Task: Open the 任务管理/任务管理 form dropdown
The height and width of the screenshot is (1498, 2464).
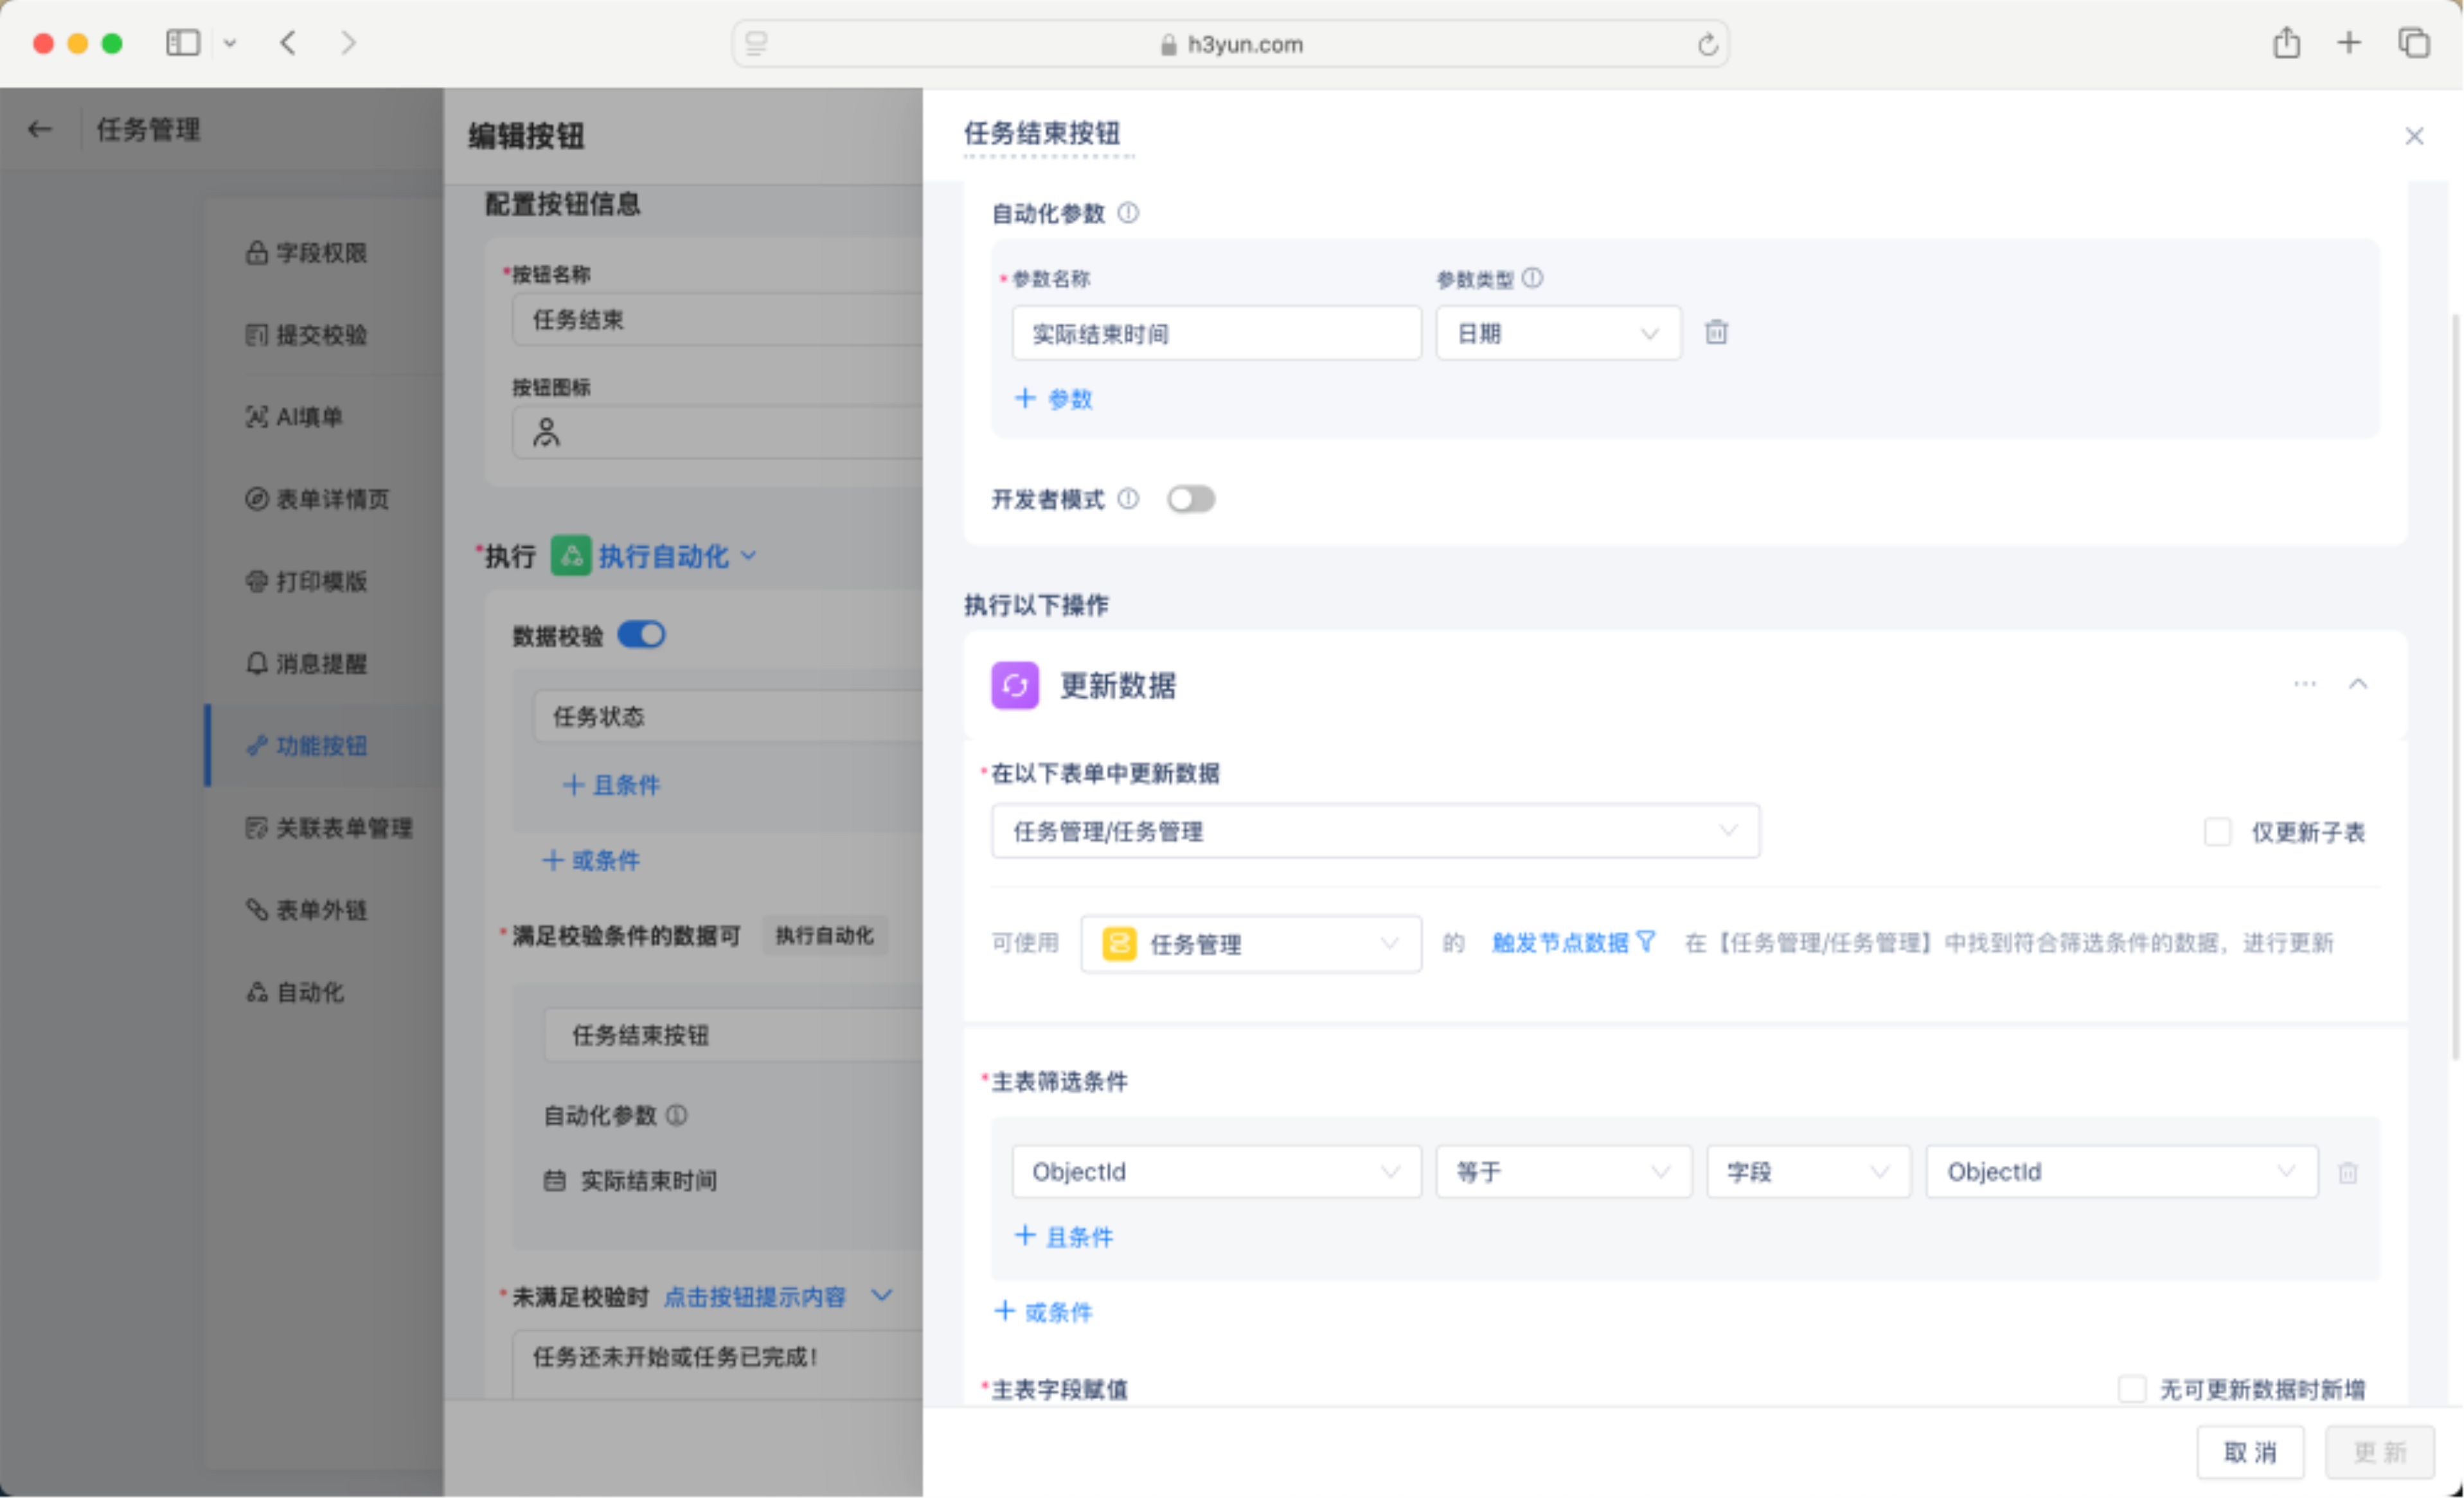Action: click(1374, 831)
